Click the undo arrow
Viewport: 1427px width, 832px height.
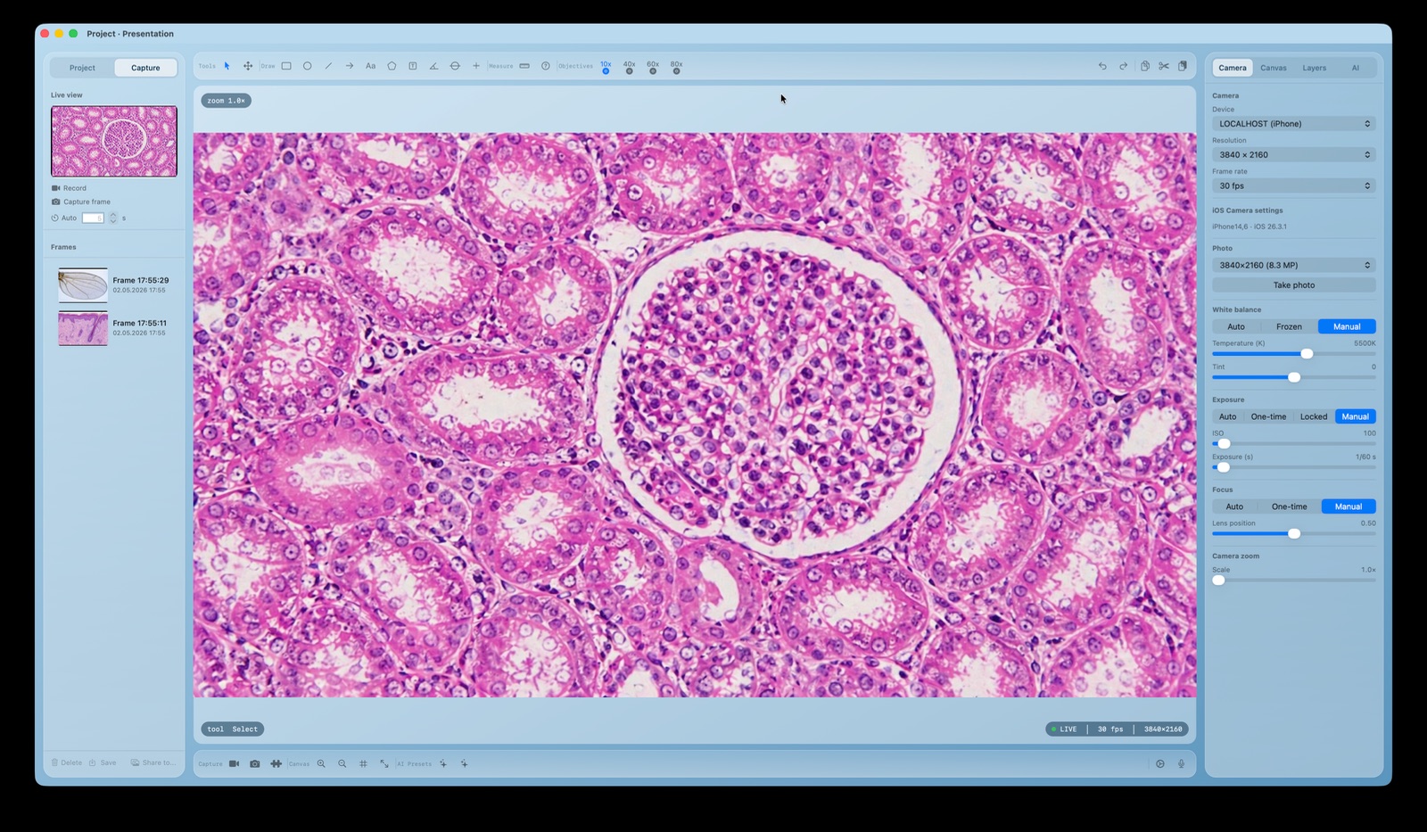(1102, 66)
